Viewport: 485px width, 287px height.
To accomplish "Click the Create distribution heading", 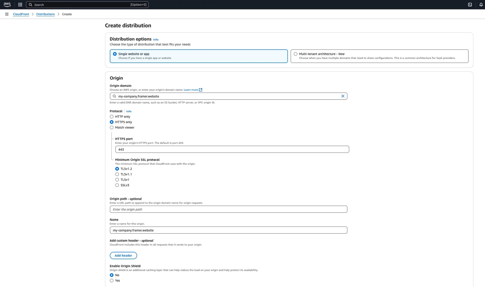I will pos(128,25).
